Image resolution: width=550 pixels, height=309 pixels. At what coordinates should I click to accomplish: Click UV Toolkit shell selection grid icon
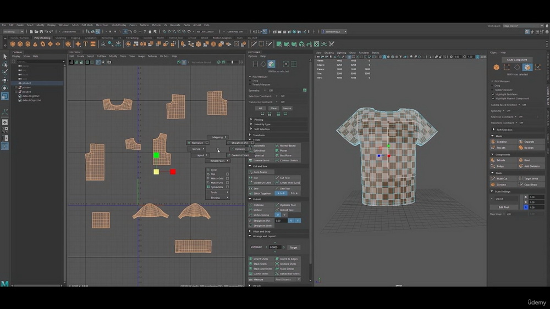click(294, 64)
